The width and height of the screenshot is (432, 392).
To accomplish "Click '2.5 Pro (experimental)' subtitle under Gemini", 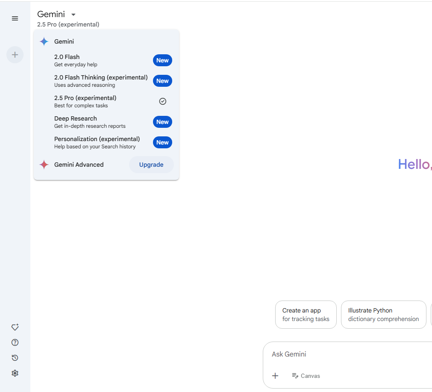I will tap(68, 24).
